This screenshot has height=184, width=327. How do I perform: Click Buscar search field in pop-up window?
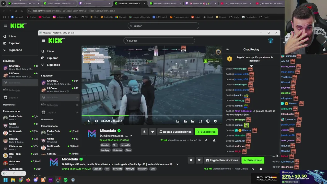(159, 41)
